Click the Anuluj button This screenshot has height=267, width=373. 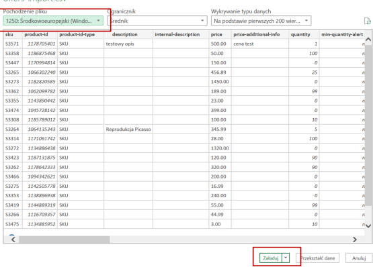pos(359,258)
